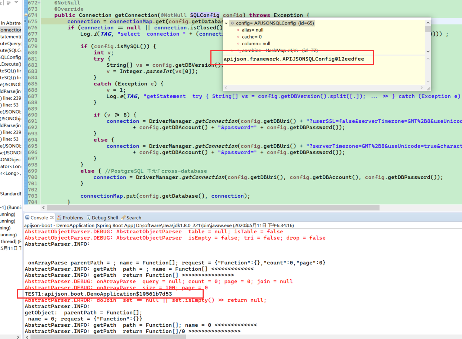Image resolution: width=462 pixels, height=339 pixels.
Task: Open the view menu triangle in left panel toolbar
Action: click(x=16, y=3)
